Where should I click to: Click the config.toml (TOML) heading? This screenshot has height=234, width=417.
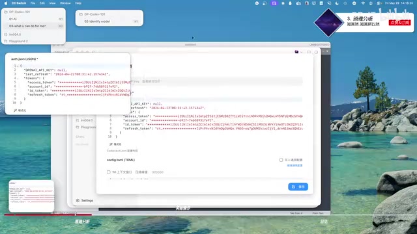point(121,160)
